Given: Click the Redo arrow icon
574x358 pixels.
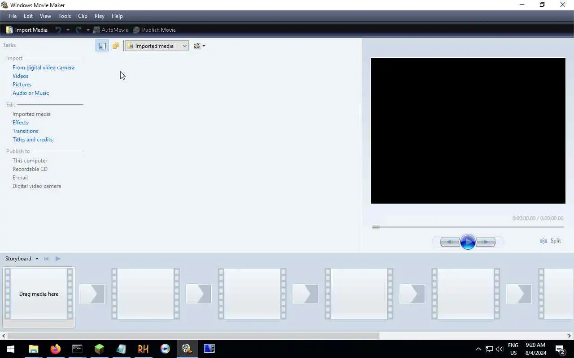Looking at the screenshot, I should tap(78, 30).
